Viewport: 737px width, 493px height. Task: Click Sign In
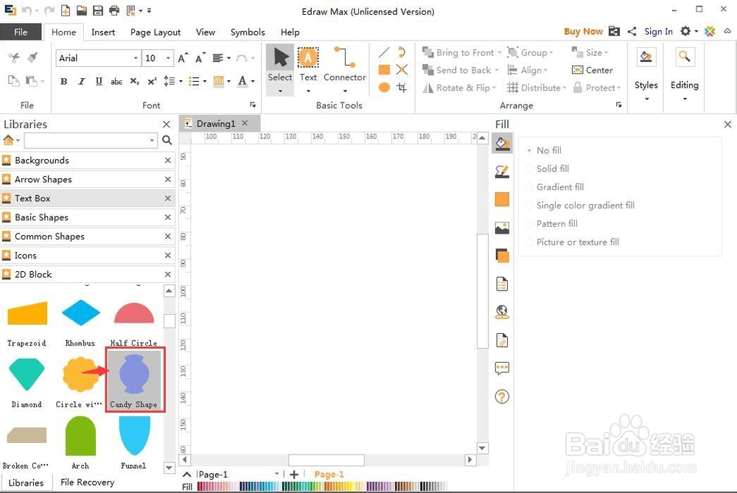coord(658,32)
